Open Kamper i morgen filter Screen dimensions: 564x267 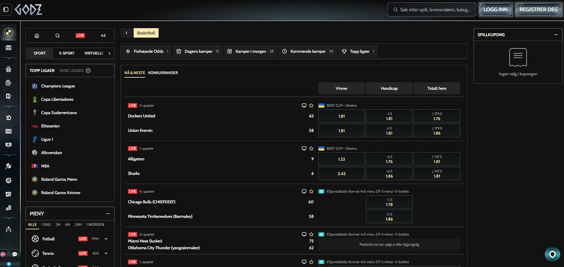pyautogui.click(x=251, y=51)
